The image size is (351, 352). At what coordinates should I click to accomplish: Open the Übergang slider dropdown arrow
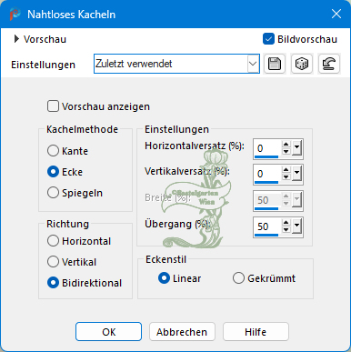point(296,226)
